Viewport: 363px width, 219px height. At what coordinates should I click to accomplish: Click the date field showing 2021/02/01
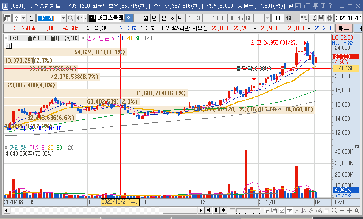(348, 18)
